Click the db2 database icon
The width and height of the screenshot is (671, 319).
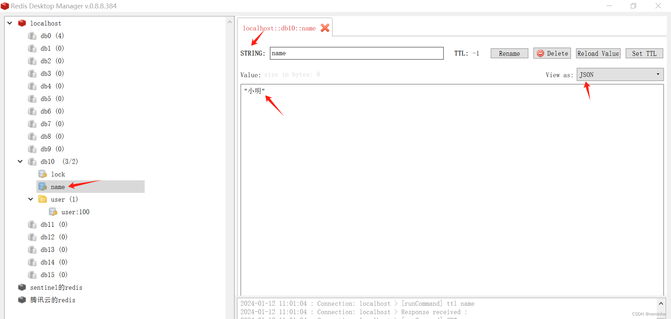[32, 61]
